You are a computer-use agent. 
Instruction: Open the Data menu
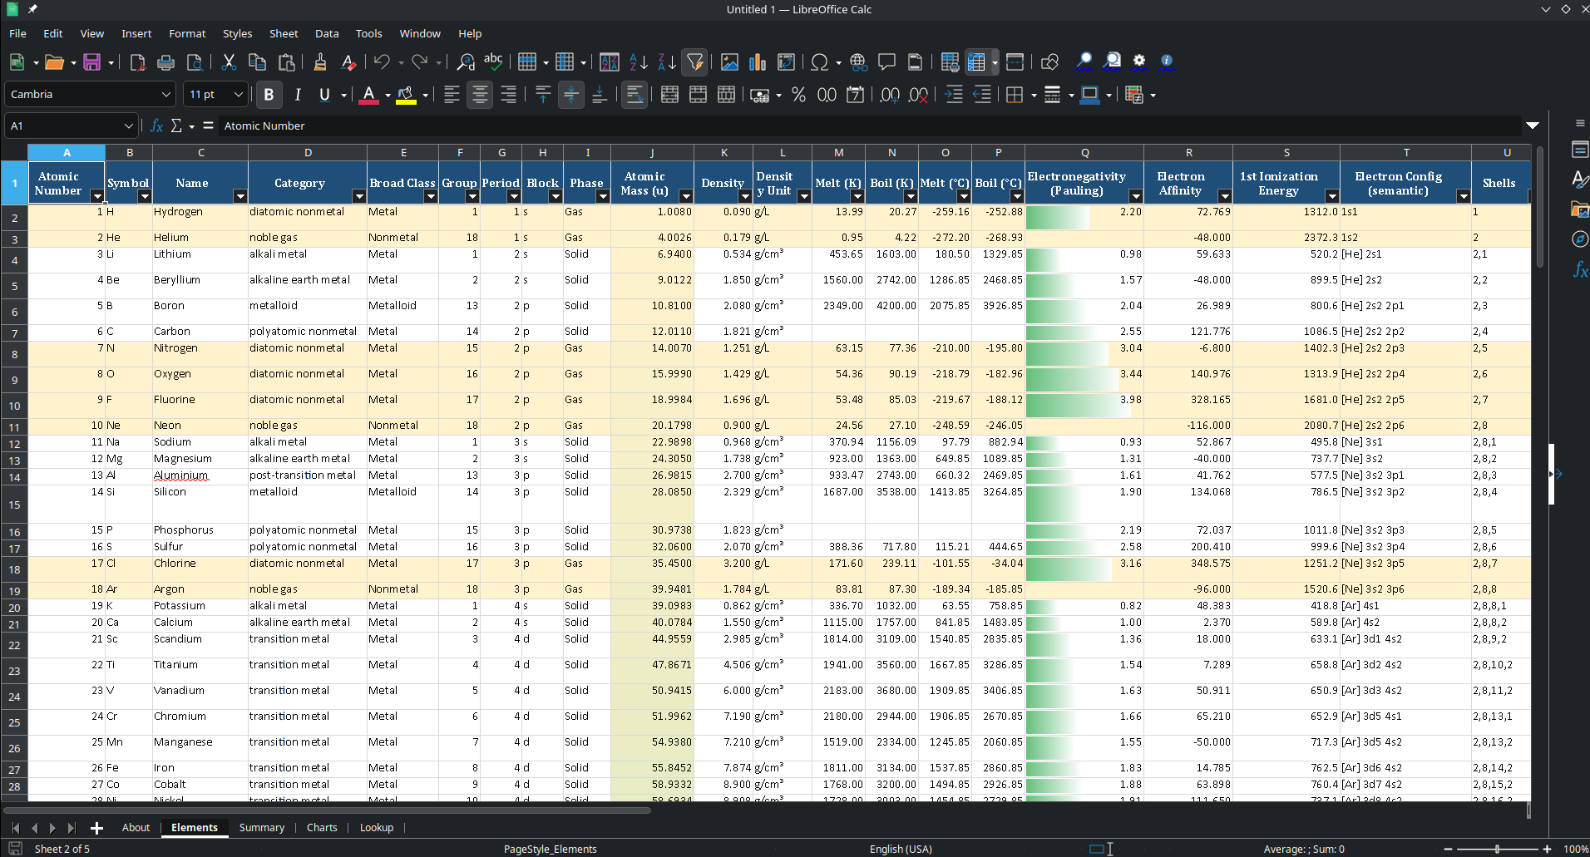326,33
